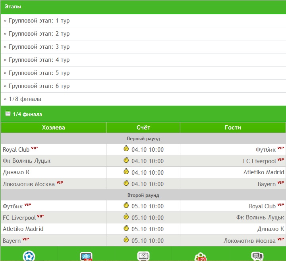Image resolution: width=286 pixels, height=261 pixels.
Task: Open home team FC Liverpool in second round
Action: [19, 218]
